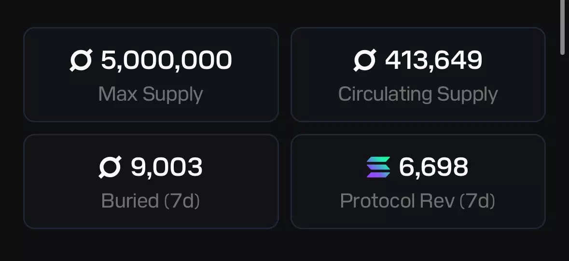The width and height of the screenshot is (569, 261).
Task: Click the token icon beside 413,649
Action: pyautogui.click(x=364, y=61)
